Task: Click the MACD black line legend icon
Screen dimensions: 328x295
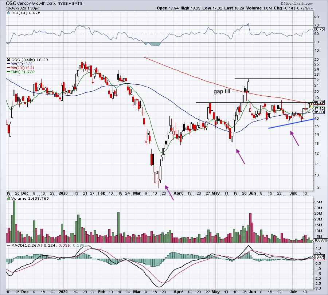Action: click(x=9, y=245)
